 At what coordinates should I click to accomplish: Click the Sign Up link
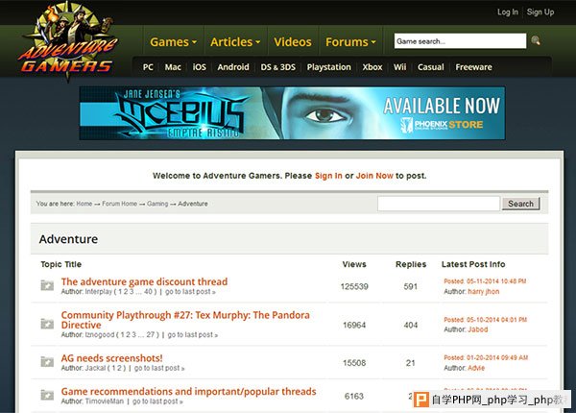(540, 12)
